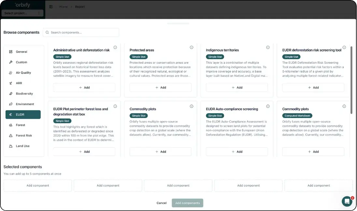Add the Administrative unit deforestation risk component
This screenshot has height=211, width=357.
coord(84,87)
